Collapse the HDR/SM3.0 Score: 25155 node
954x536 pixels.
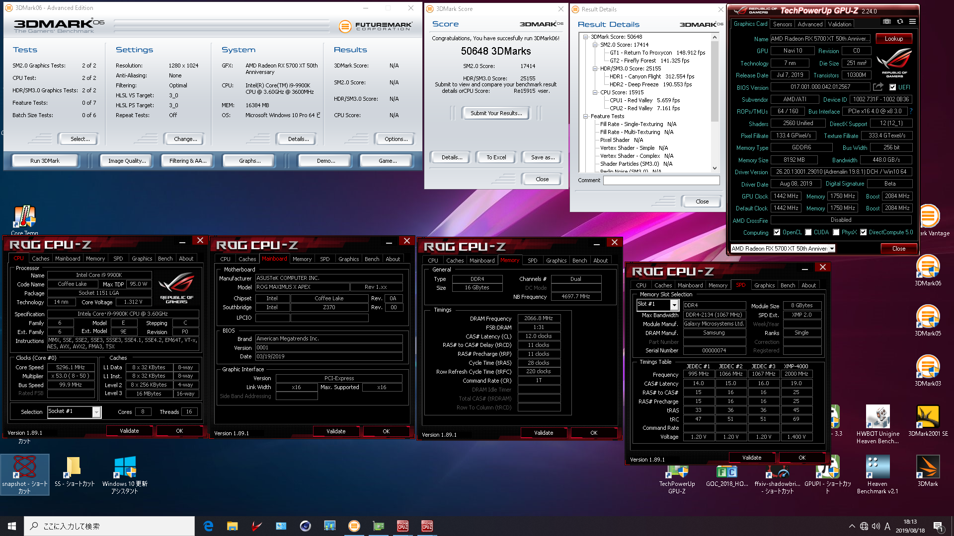click(x=595, y=68)
